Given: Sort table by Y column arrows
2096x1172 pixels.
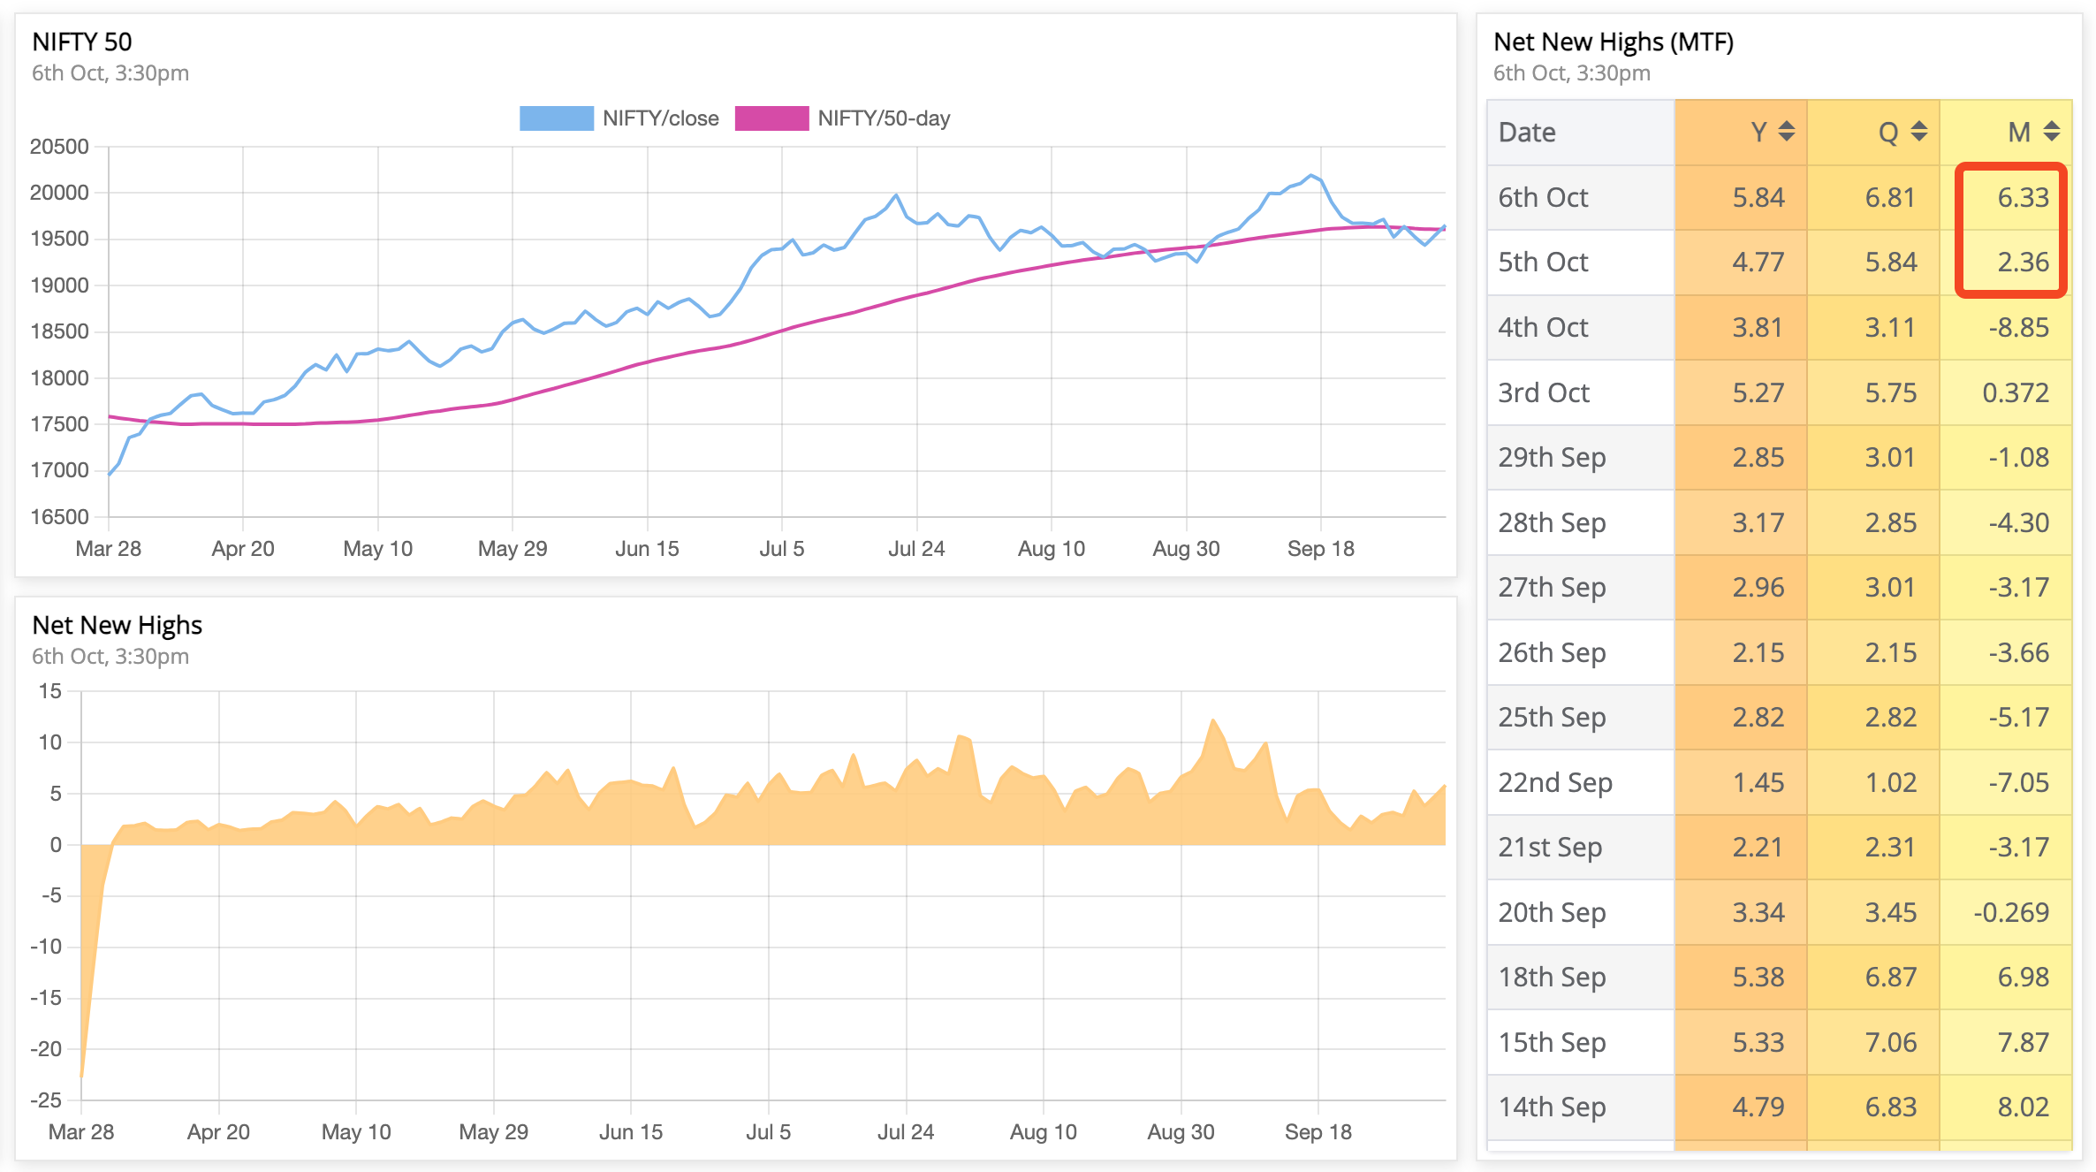Looking at the screenshot, I should 1786,132.
